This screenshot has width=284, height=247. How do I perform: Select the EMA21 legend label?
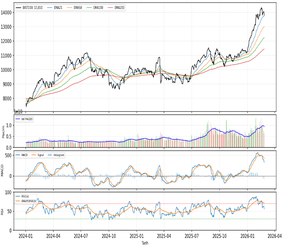click(58, 7)
